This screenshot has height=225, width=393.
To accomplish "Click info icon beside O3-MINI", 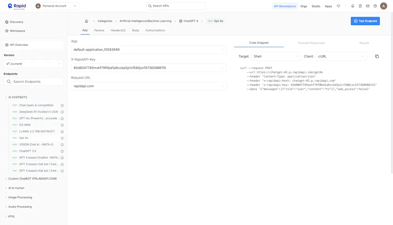I will point(62,125).
